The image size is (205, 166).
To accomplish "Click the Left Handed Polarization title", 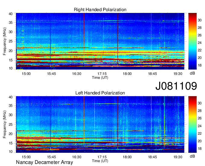I will [x=100, y=93].
